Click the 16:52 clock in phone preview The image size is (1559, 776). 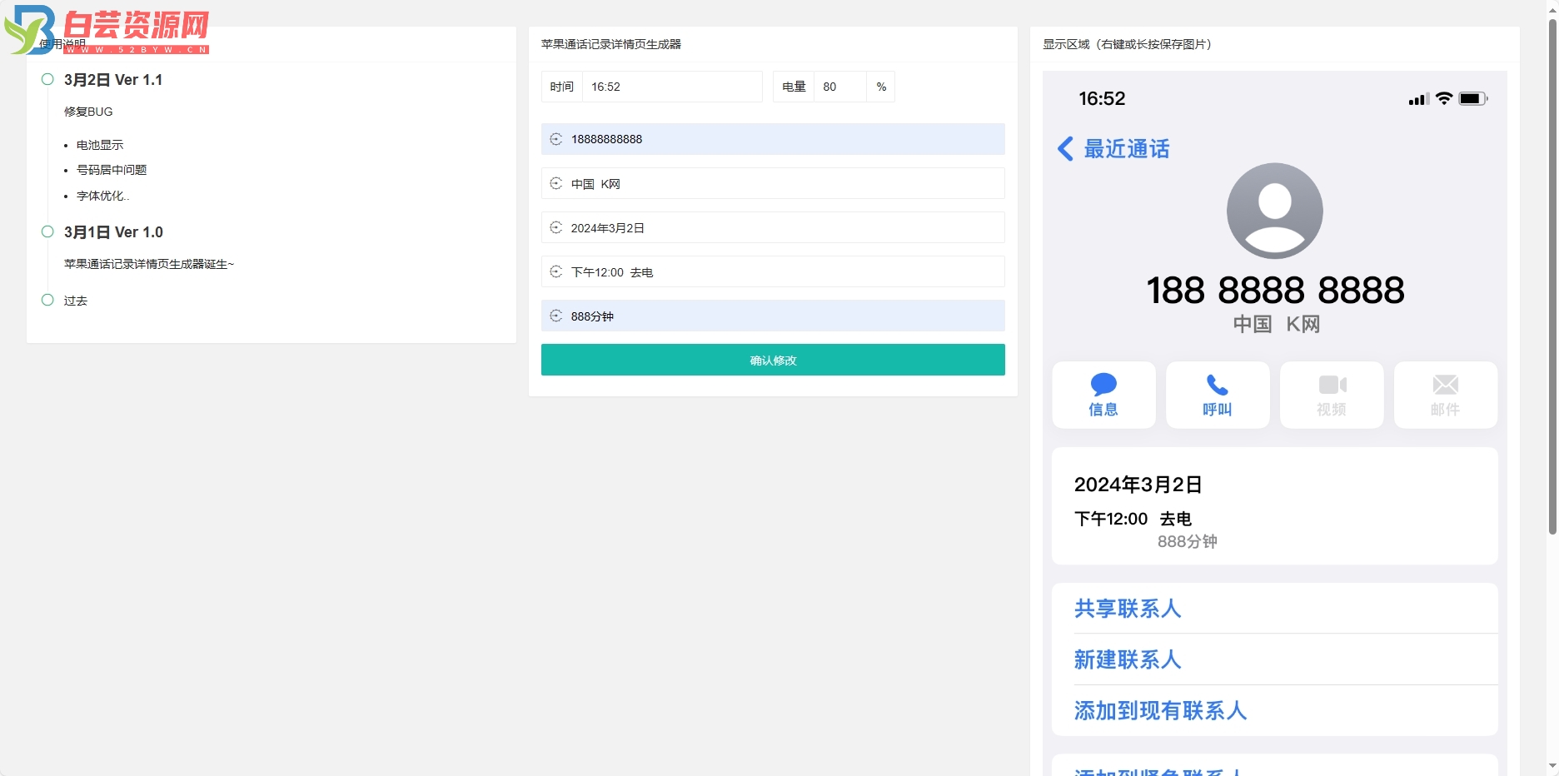tap(1102, 99)
